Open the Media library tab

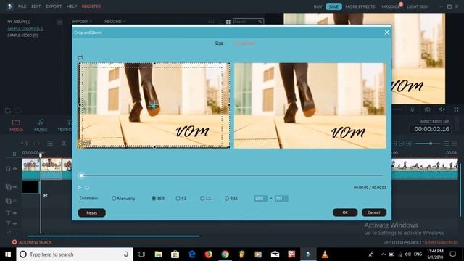(x=16, y=125)
